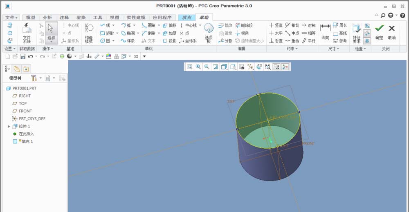Open the 尺寸 group dropdown

coord(334,49)
